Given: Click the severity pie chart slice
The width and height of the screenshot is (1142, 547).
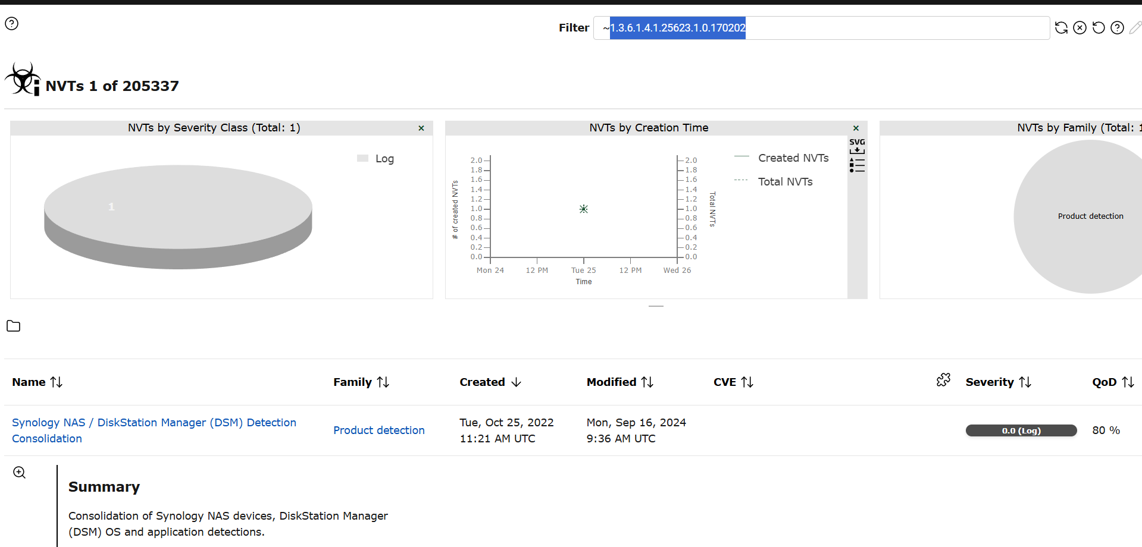Looking at the screenshot, I should coord(178,217).
